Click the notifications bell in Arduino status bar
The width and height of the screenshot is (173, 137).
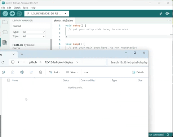(x=168, y=134)
